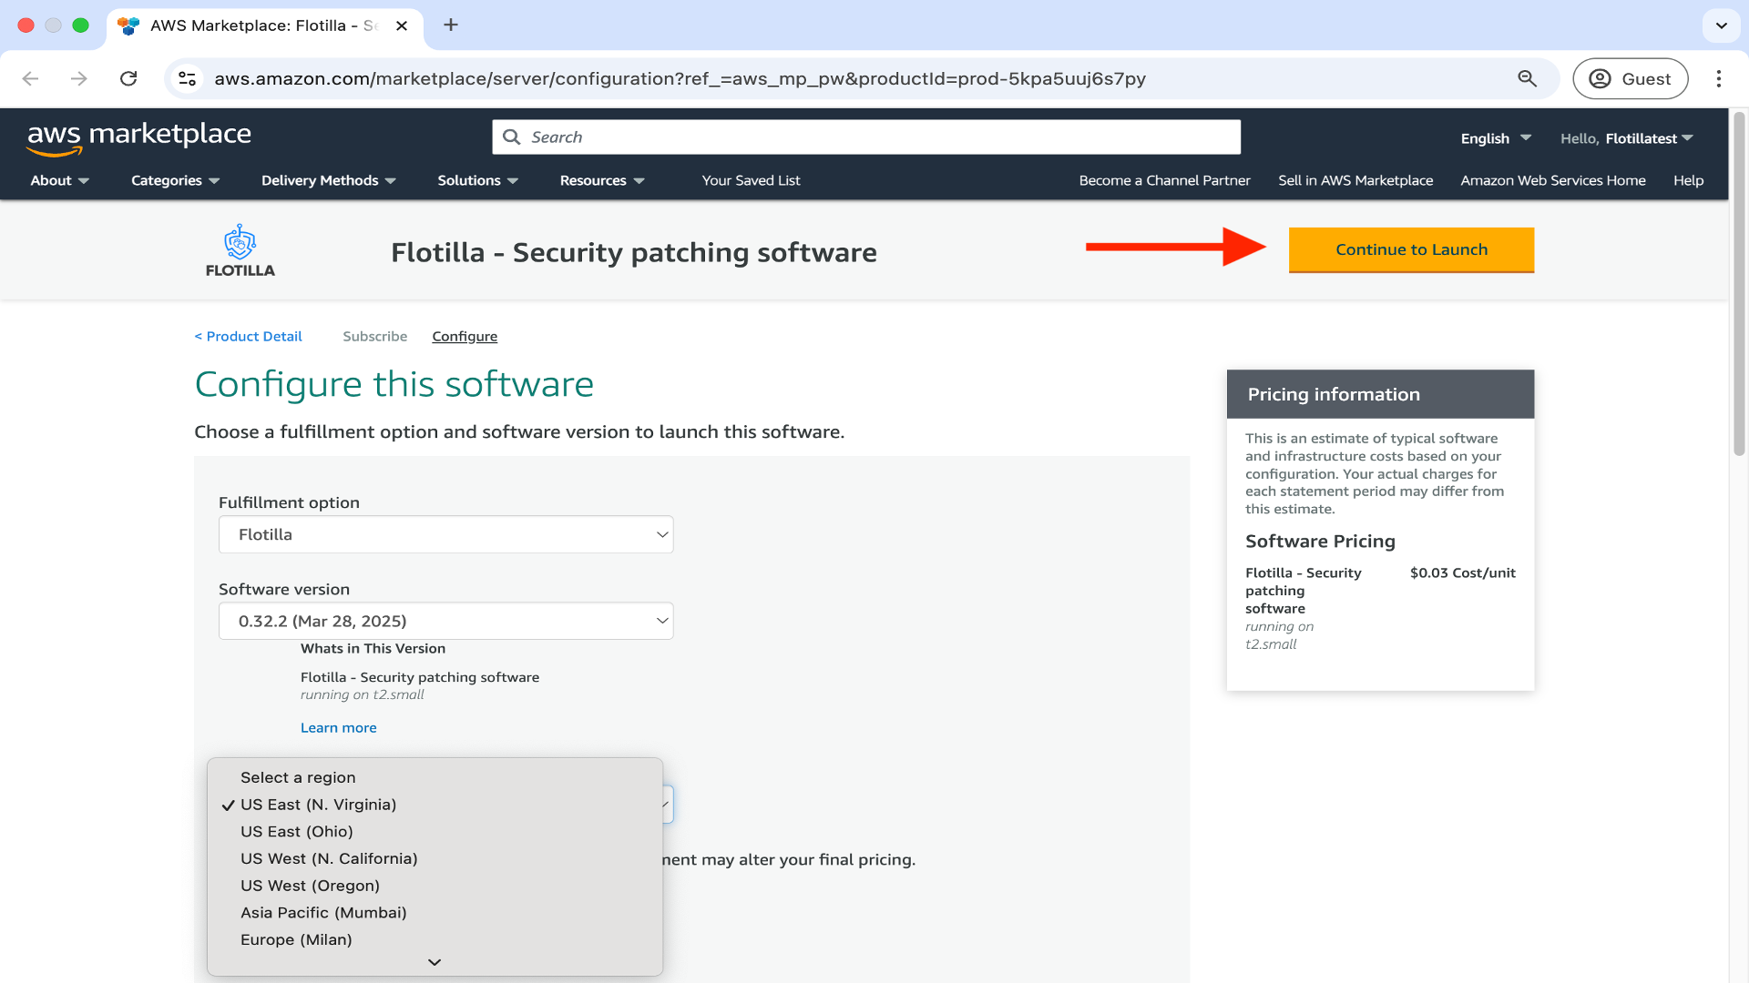Image resolution: width=1749 pixels, height=983 pixels.
Task: Click the page vertical scrollbar
Action: click(1739, 282)
